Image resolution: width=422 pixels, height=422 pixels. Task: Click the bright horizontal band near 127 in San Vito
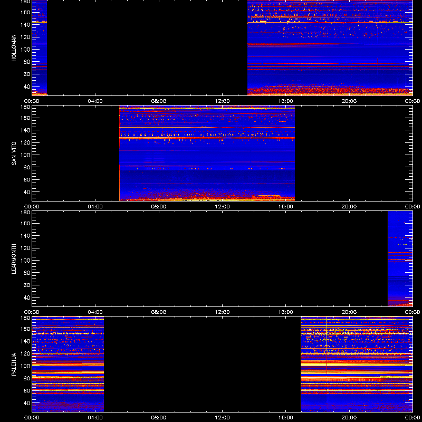coord(207,138)
